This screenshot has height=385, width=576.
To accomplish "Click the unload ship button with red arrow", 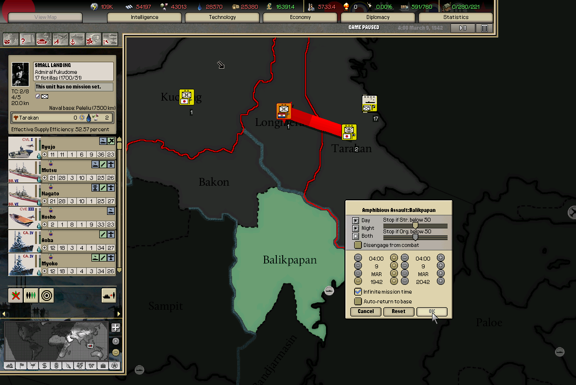I will 108,295.
